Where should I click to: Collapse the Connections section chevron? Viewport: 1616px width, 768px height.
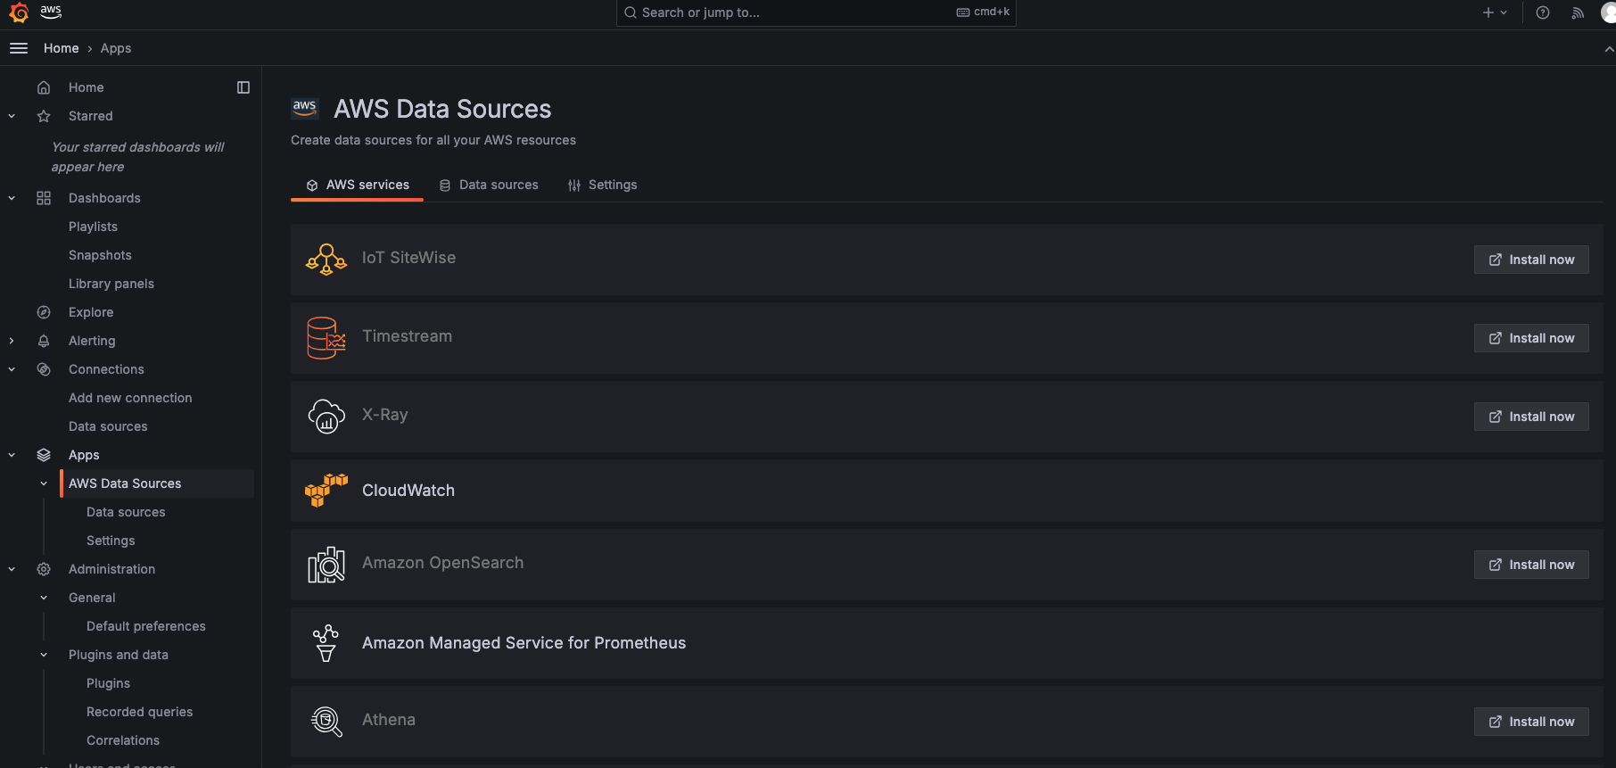(12, 369)
